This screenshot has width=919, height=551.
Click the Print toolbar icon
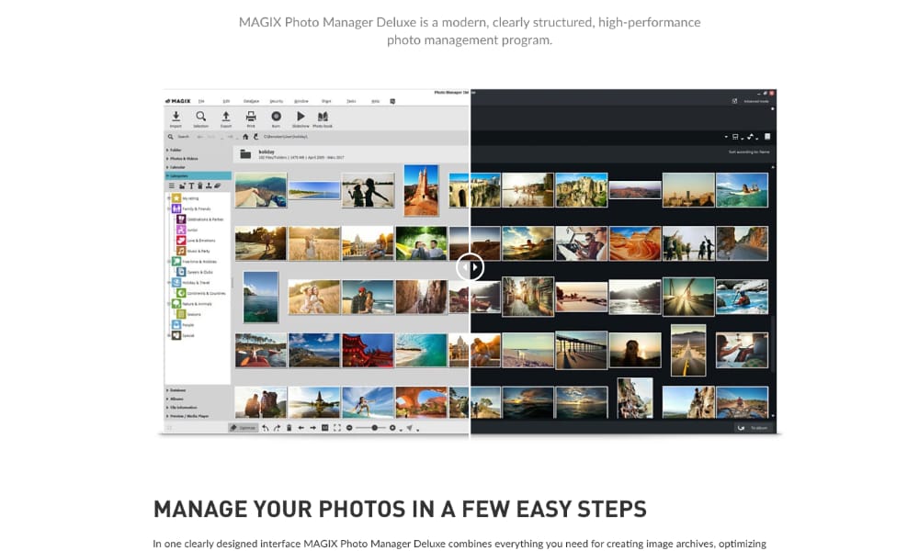251,117
